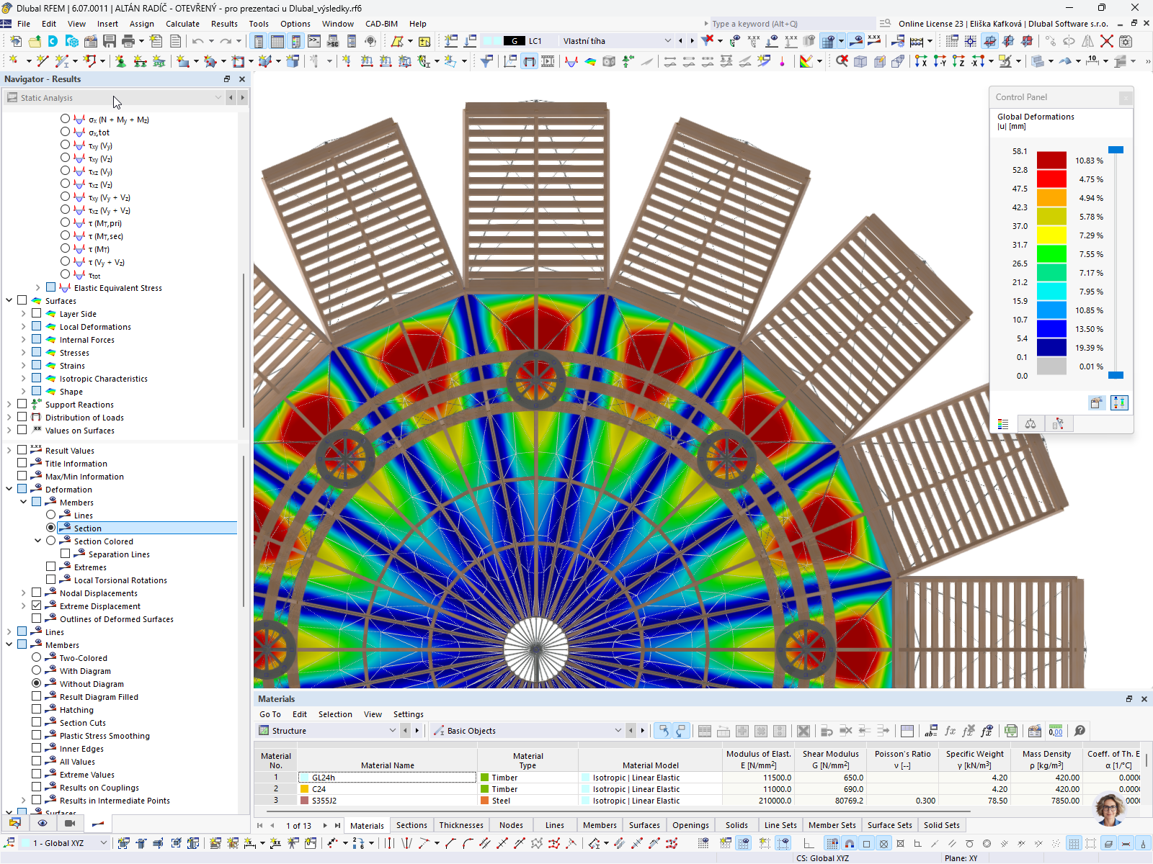Click the result values list icon in Control Panel
1153x864 pixels.
pos(1002,424)
